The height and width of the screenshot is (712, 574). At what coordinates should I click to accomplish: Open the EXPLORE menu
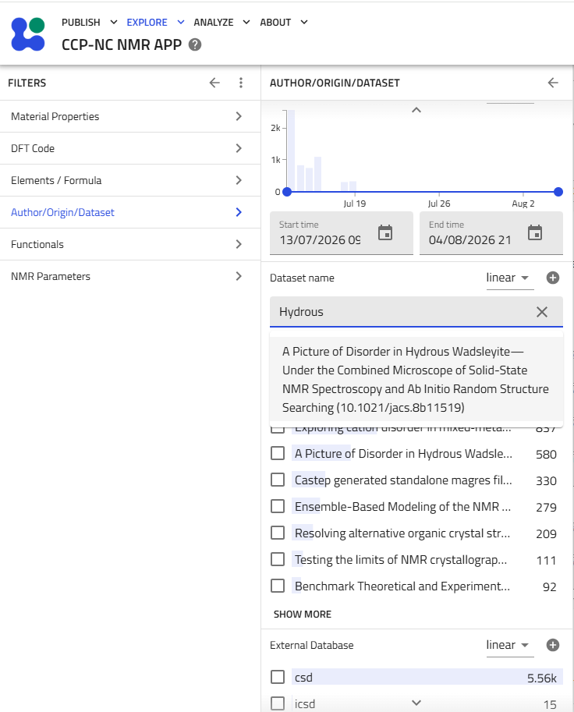pos(155,23)
